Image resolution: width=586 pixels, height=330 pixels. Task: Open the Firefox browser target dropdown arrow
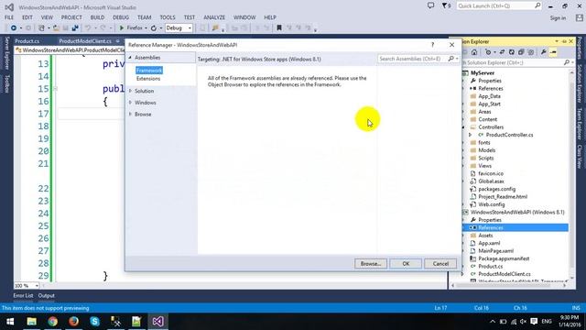click(x=146, y=28)
